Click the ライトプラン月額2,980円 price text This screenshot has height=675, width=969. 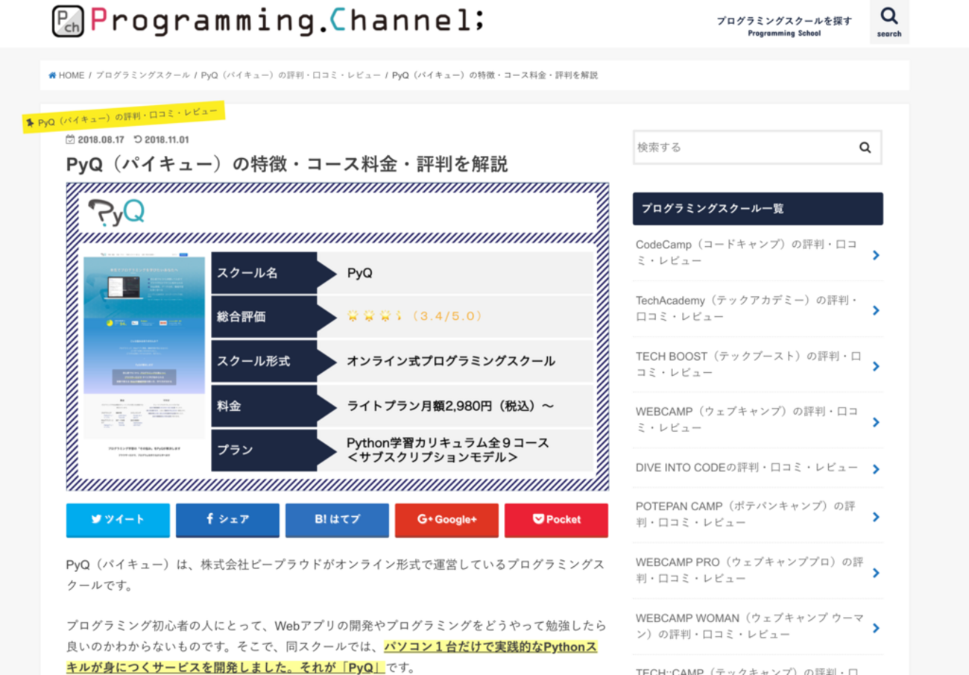tap(450, 406)
